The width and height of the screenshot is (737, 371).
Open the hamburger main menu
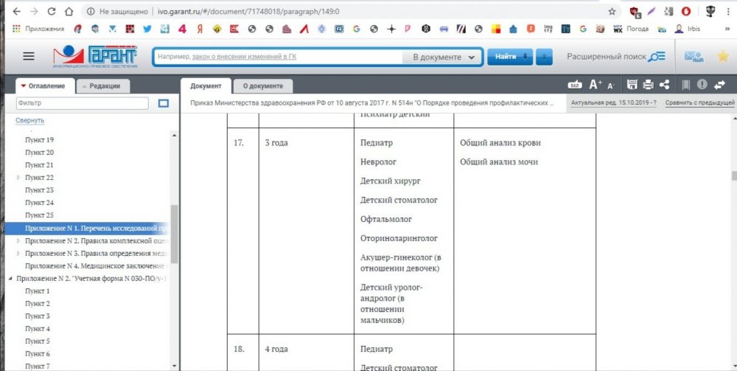pos(29,57)
